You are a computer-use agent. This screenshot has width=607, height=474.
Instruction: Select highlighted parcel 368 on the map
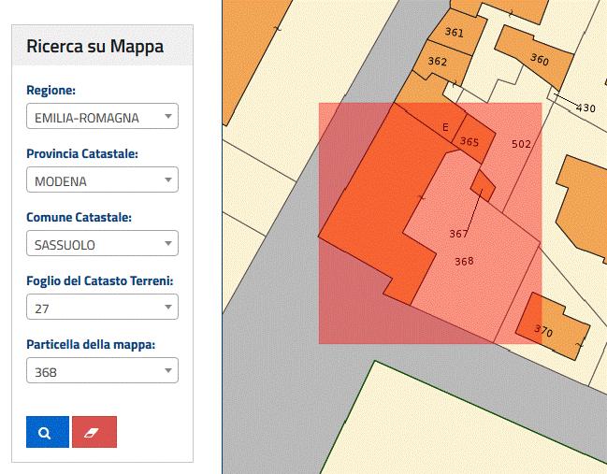point(464,261)
